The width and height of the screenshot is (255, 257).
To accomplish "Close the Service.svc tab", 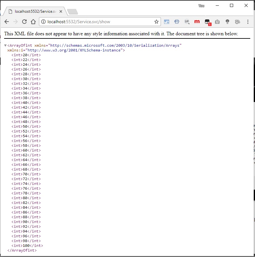I will coord(61,11).
